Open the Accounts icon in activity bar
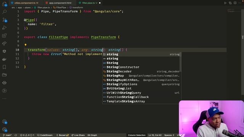The height and width of the screenshot is (137, 244). pos(4,122)
